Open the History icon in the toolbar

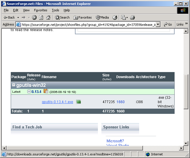pyautogui.click(x=115, y=17)
